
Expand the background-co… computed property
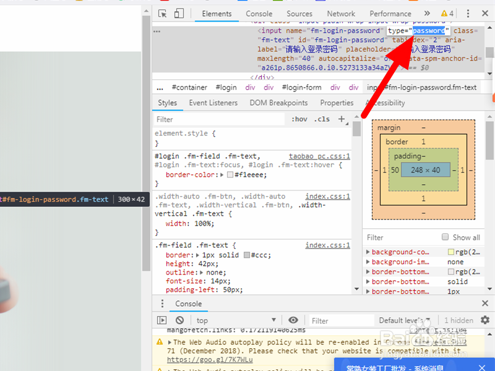(x=368, y=252)
